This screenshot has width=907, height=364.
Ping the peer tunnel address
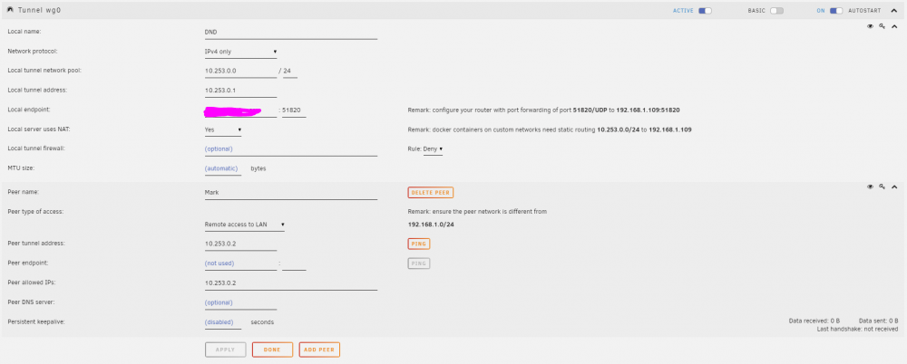pyautogui.click(x=419, y=244)
